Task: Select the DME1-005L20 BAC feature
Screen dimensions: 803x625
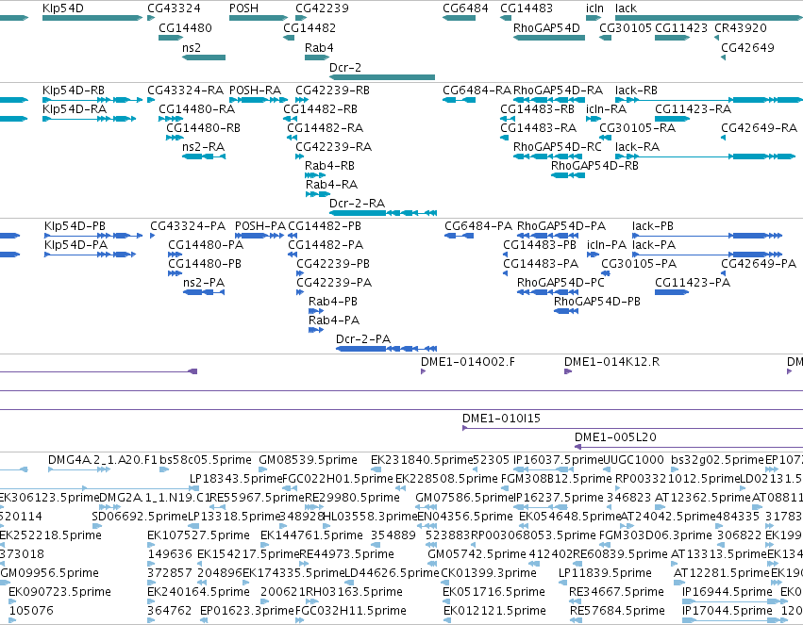Action: pyautogui.click(x=689, y=447)
